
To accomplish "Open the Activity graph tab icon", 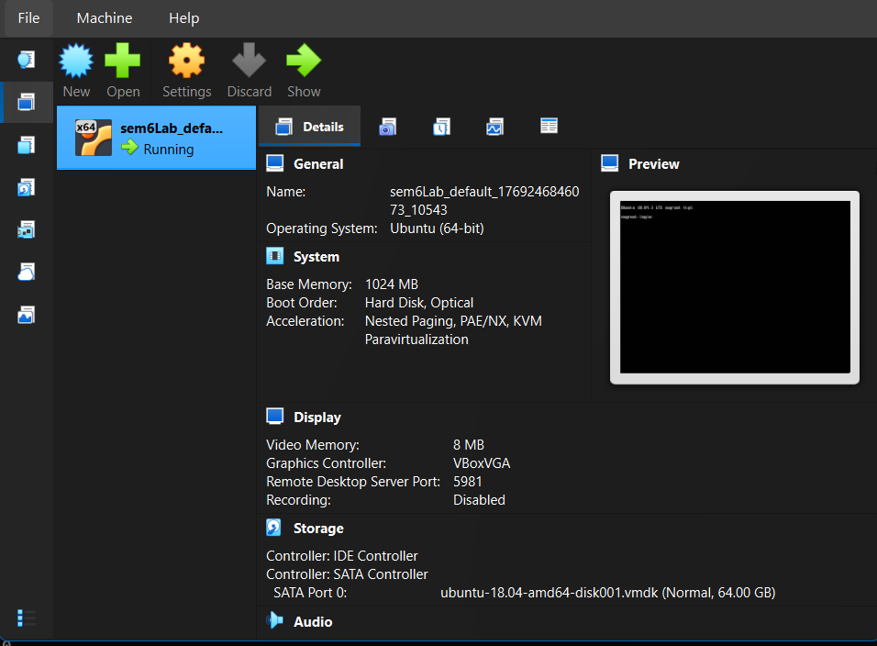I will [494, 127].
